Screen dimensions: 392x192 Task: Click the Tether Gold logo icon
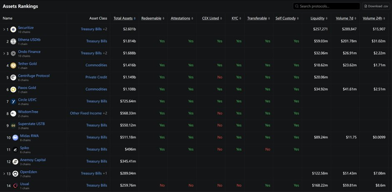tap(13, 66)
